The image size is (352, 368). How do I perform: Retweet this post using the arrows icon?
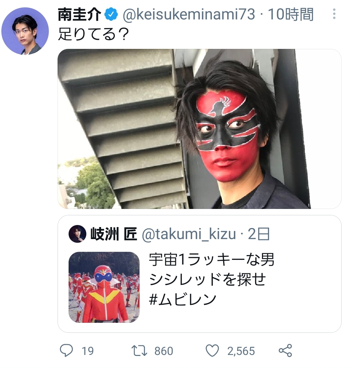pyautogui.click(x=139, y=351)
